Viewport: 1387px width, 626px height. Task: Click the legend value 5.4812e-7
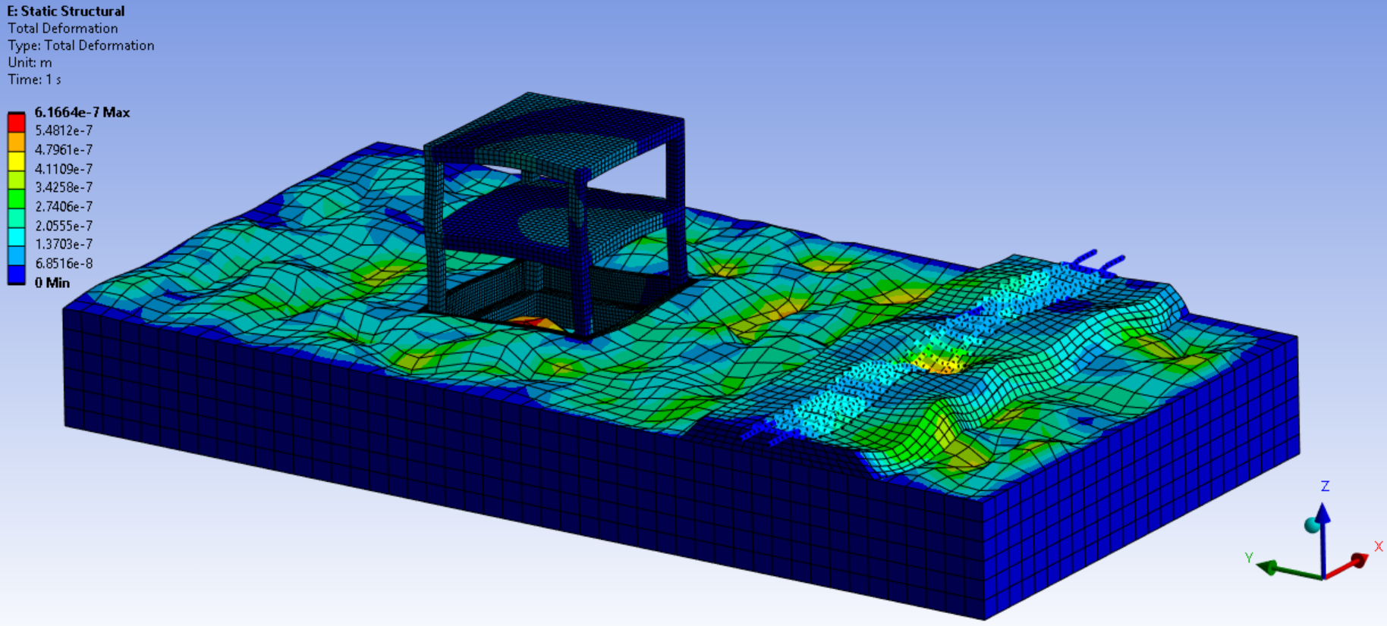(x=64, y=130)
